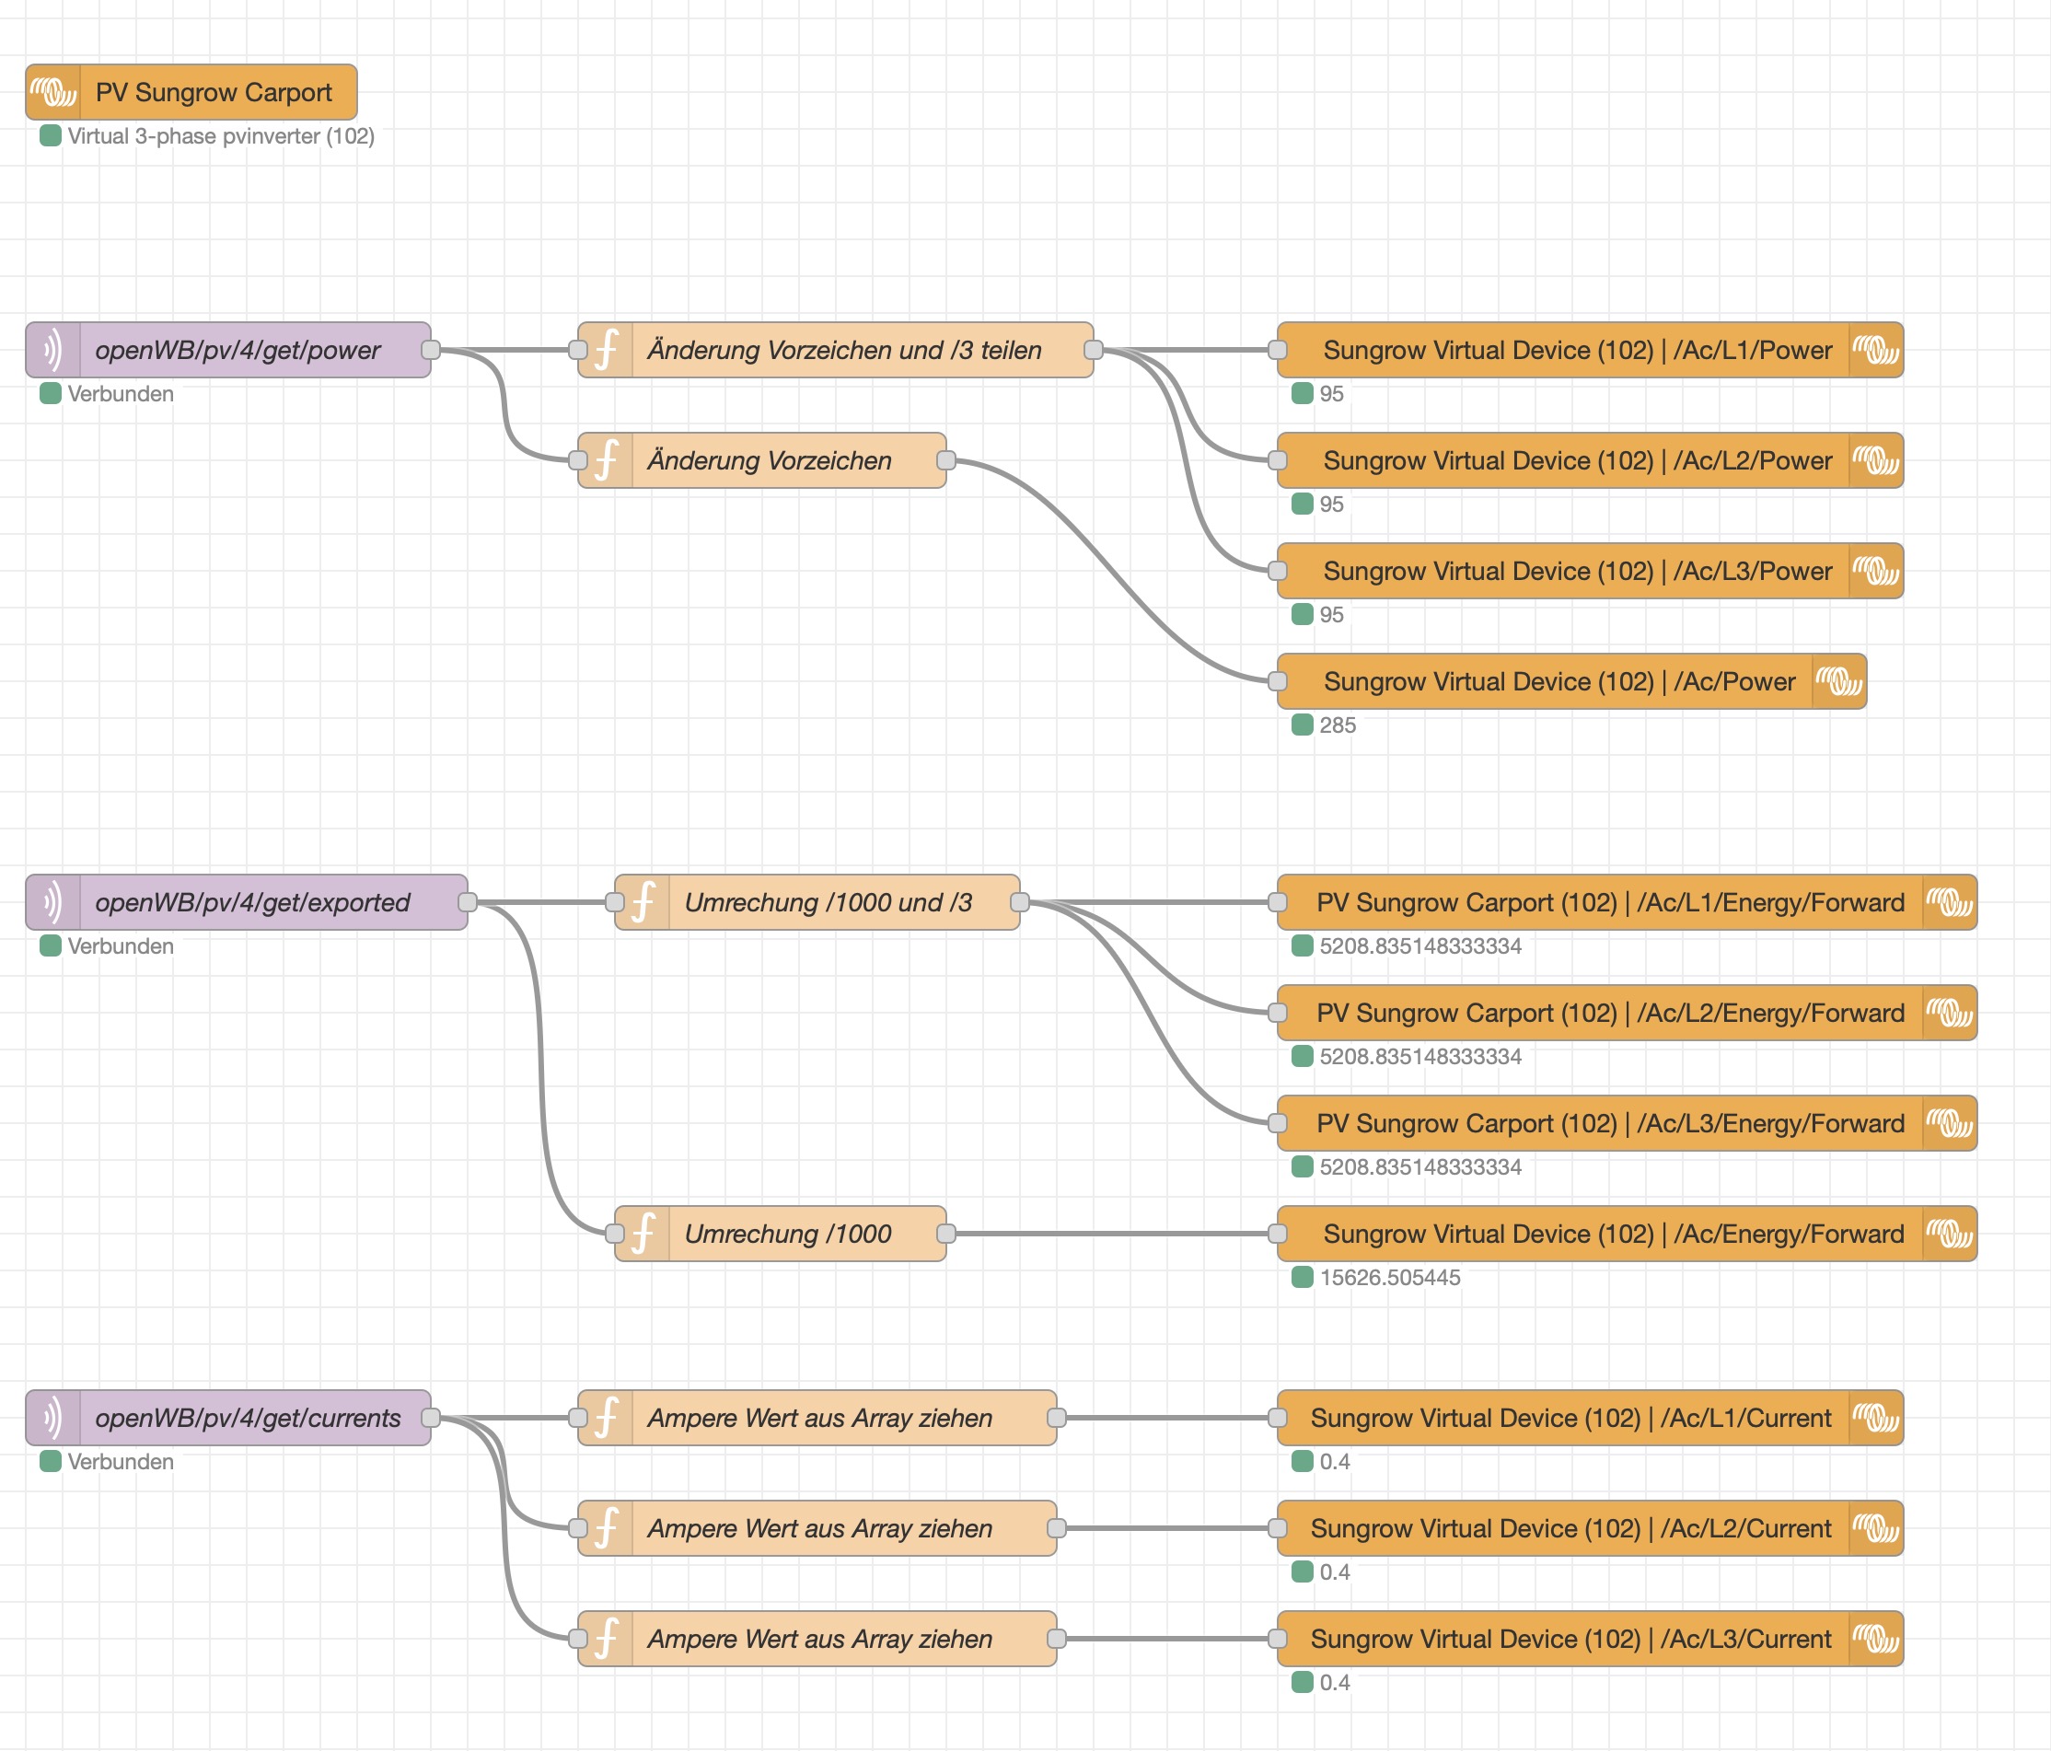Click MQTT icon on openWB/pv/4/get/exported node

(53, 901)
